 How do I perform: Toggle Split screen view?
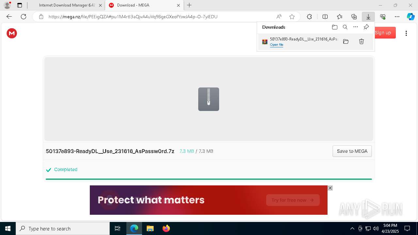[x=325, y=17]
